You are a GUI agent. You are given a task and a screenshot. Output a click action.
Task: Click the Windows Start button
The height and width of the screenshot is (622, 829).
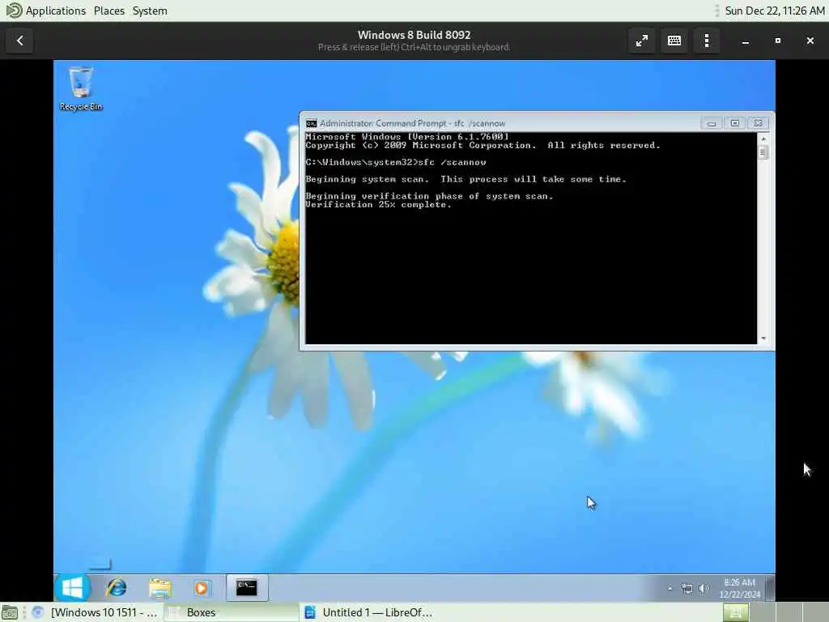click(72, 588)
